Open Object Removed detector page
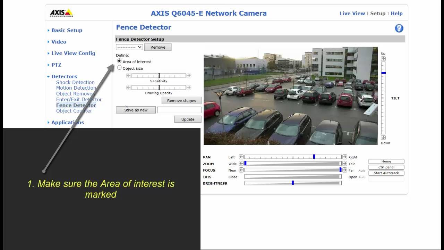This screenshot has height=250, width=444. pos(75,94)
